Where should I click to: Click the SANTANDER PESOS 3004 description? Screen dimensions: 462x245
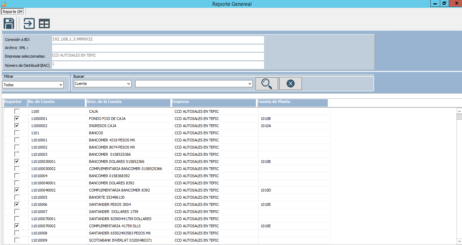tap(129, 204)
